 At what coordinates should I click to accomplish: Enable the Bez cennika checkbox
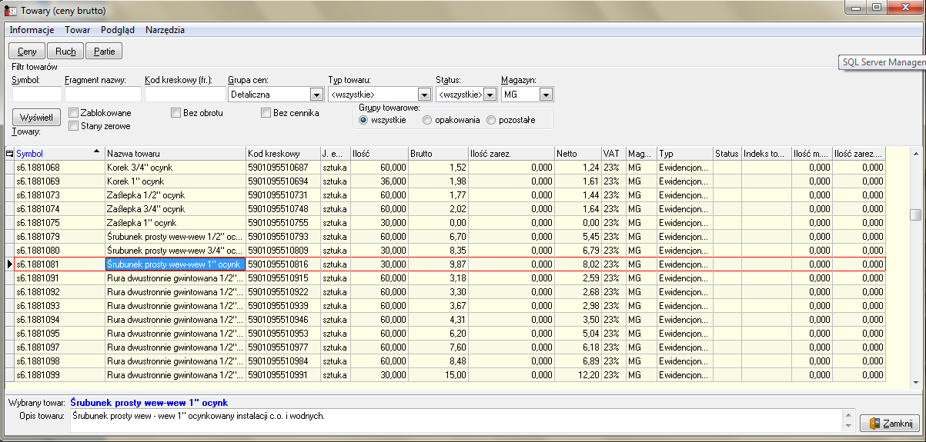click(x=266, y=113)
